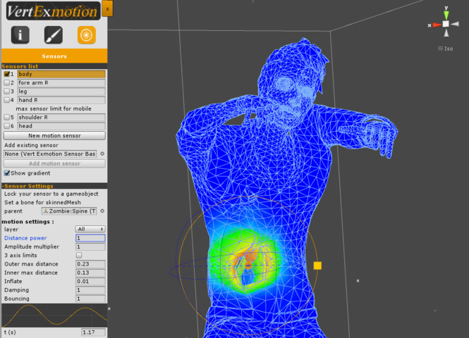Switch to the orange sensors target icon

(87, 35)
